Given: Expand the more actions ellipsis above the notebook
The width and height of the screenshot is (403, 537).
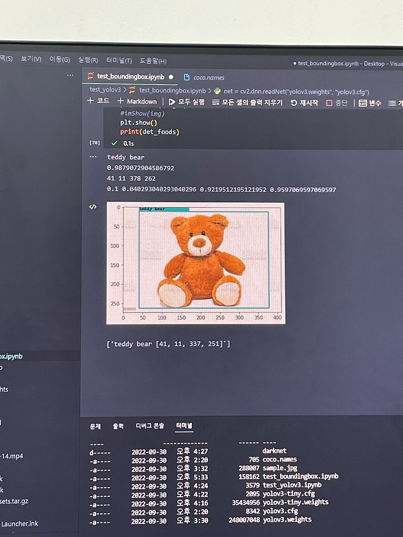Looking at the screenshot, I should tap(70, 75).
